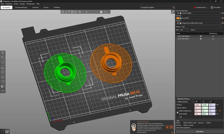Click the Jetzt slicen button
Screen dimensions: 224x134
(x=200, y=131)
